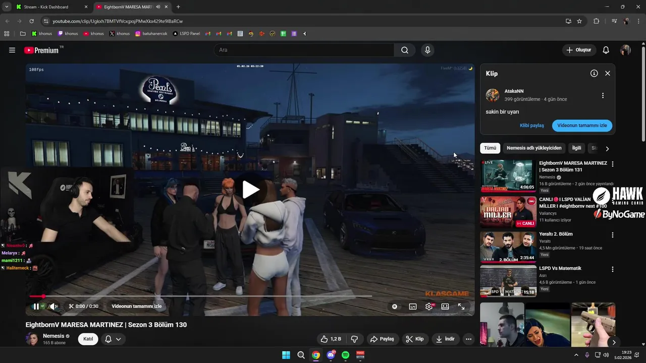
Task: Enter fullscreen mode
Action: 461,306
